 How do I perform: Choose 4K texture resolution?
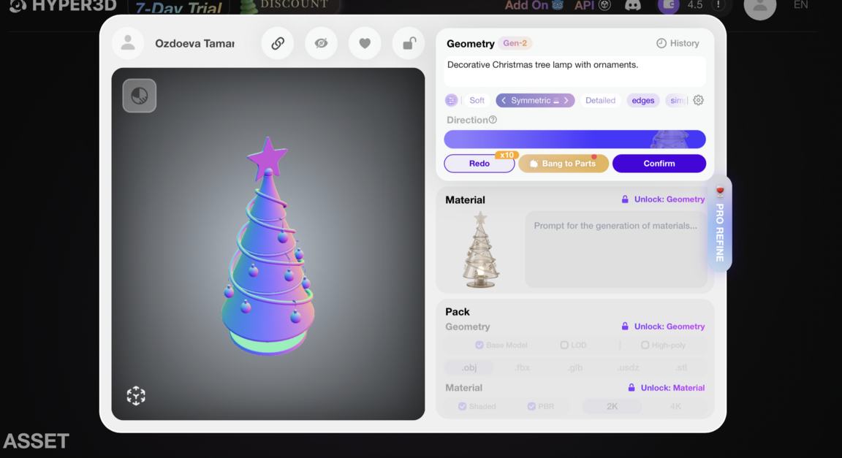(675, 406)
